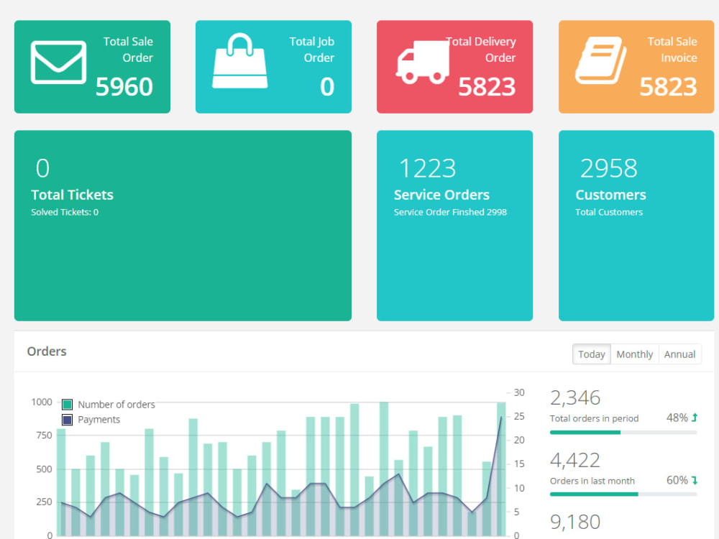Toggle the Payments legend swatch

click(x=67, y=420)
